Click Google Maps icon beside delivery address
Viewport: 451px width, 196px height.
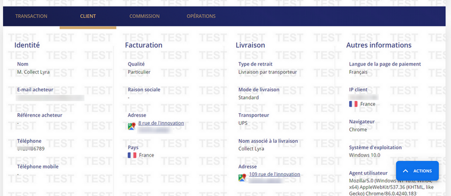(x=242, y=178)
